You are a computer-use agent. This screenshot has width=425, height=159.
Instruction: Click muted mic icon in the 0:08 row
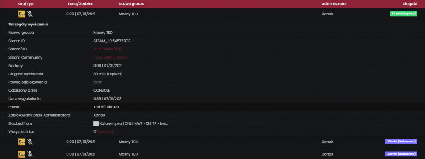[x=30, y=154]
